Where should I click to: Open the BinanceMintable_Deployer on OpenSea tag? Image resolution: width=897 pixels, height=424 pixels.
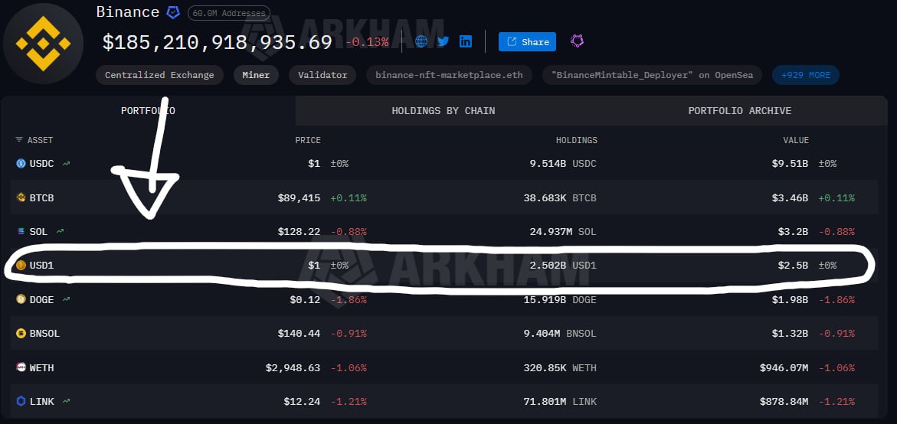tap(652, 75)
